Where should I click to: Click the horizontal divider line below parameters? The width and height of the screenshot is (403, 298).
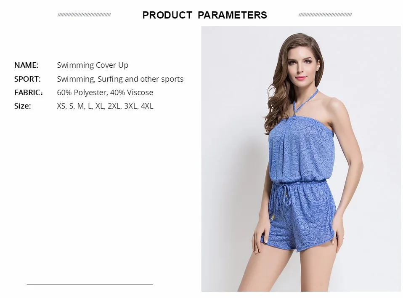click(x=90, y=284)
